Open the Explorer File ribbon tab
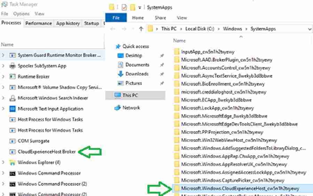 (116, 18)
